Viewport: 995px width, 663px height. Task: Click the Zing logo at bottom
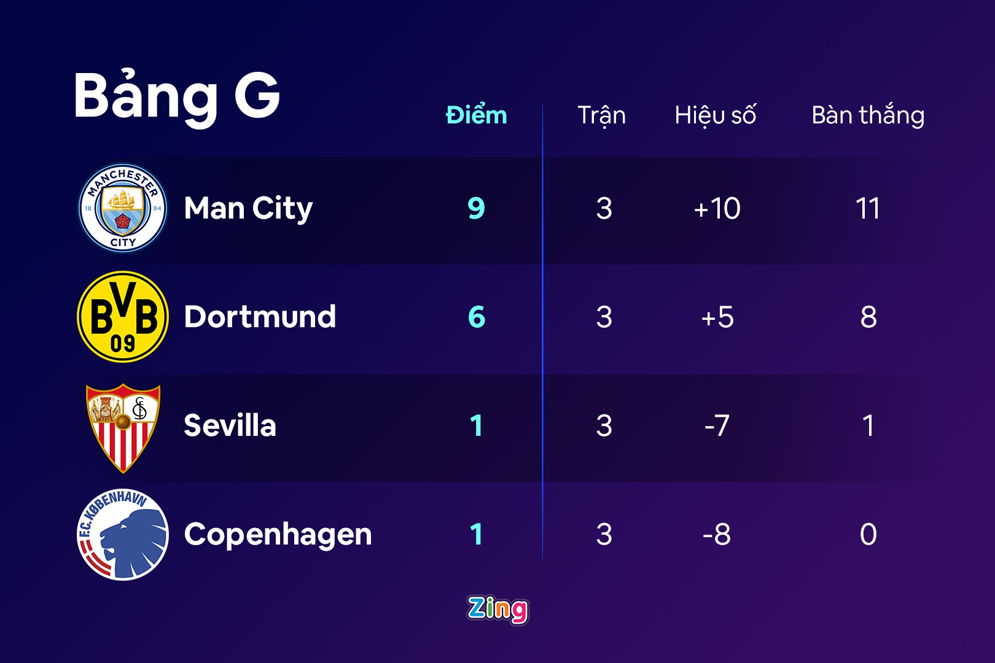tap(497, 610)
